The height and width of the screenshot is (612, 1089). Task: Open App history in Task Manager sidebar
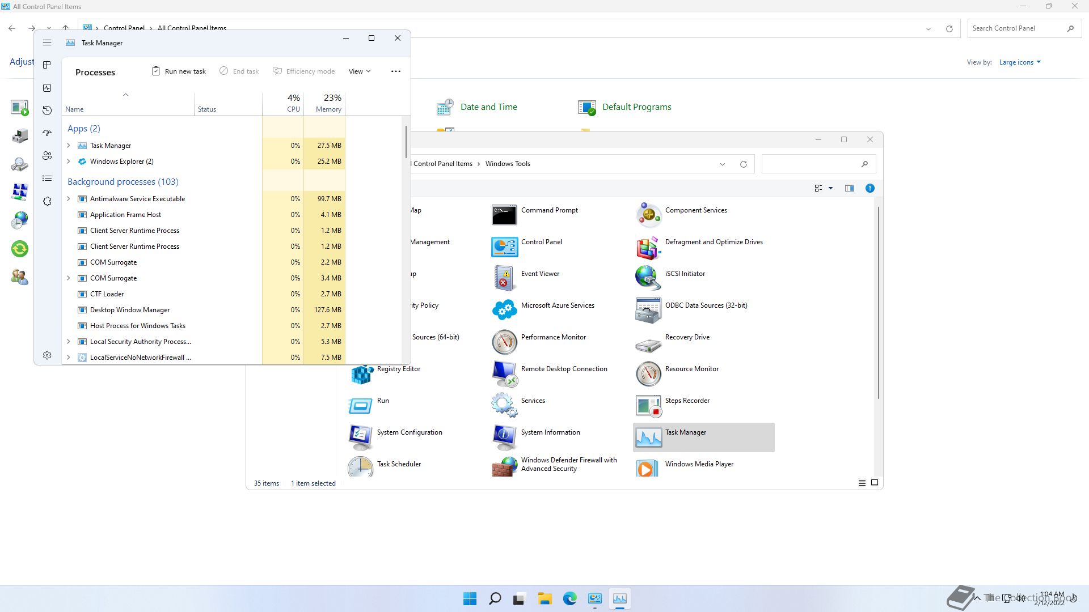[47, 110]
